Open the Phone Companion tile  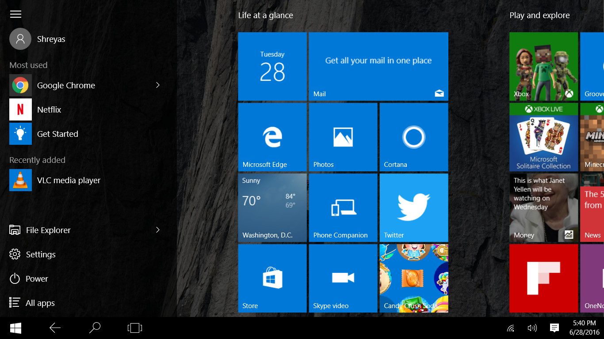[343, 207]
